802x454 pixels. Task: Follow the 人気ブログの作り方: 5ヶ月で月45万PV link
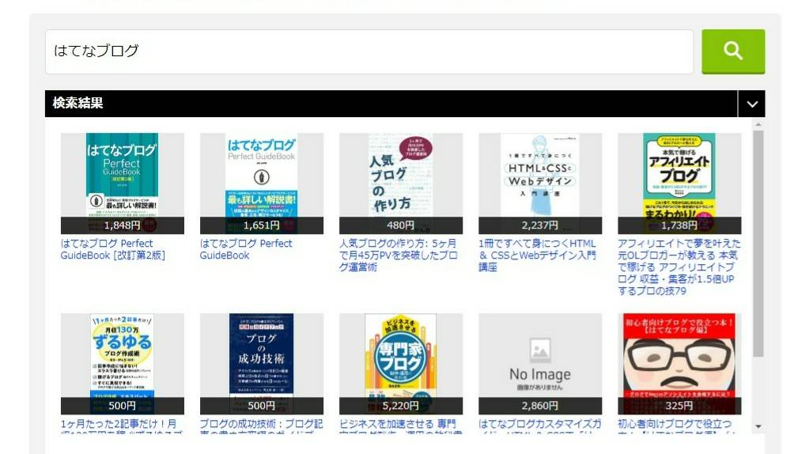[399, 255]
